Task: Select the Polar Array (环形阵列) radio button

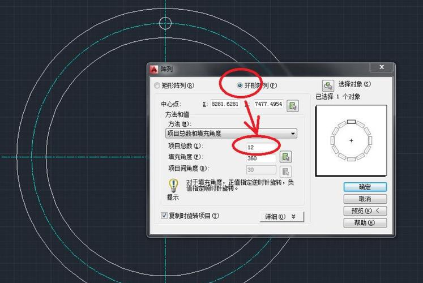Action: pyautogui.click(x=240, y=85)
